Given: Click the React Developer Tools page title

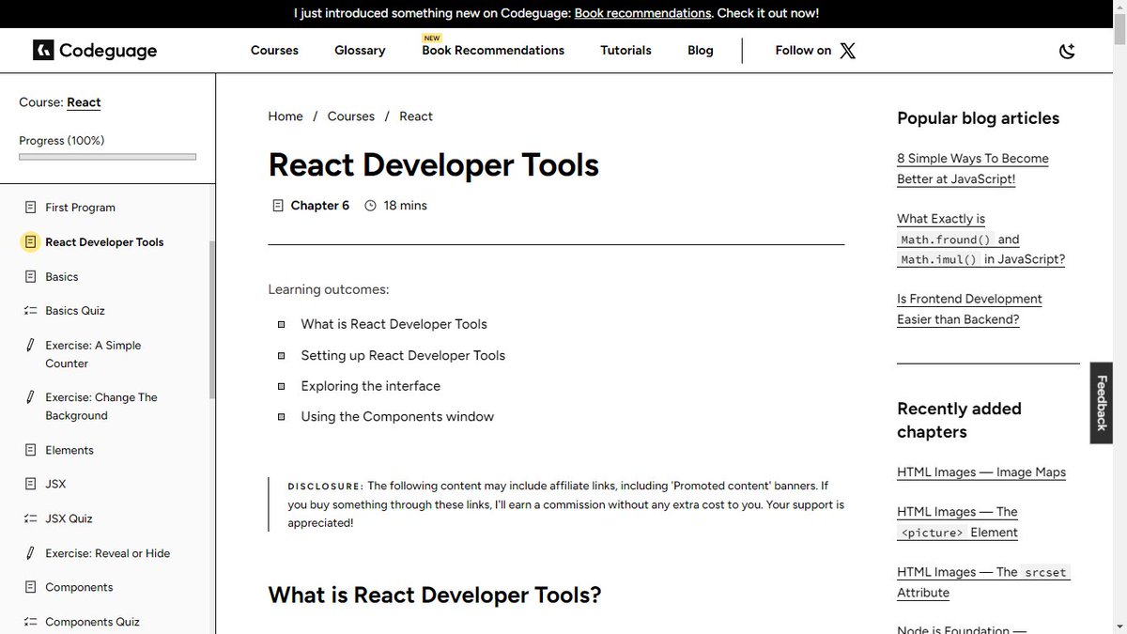Looking at the screenshot, I should coord(434,165).
